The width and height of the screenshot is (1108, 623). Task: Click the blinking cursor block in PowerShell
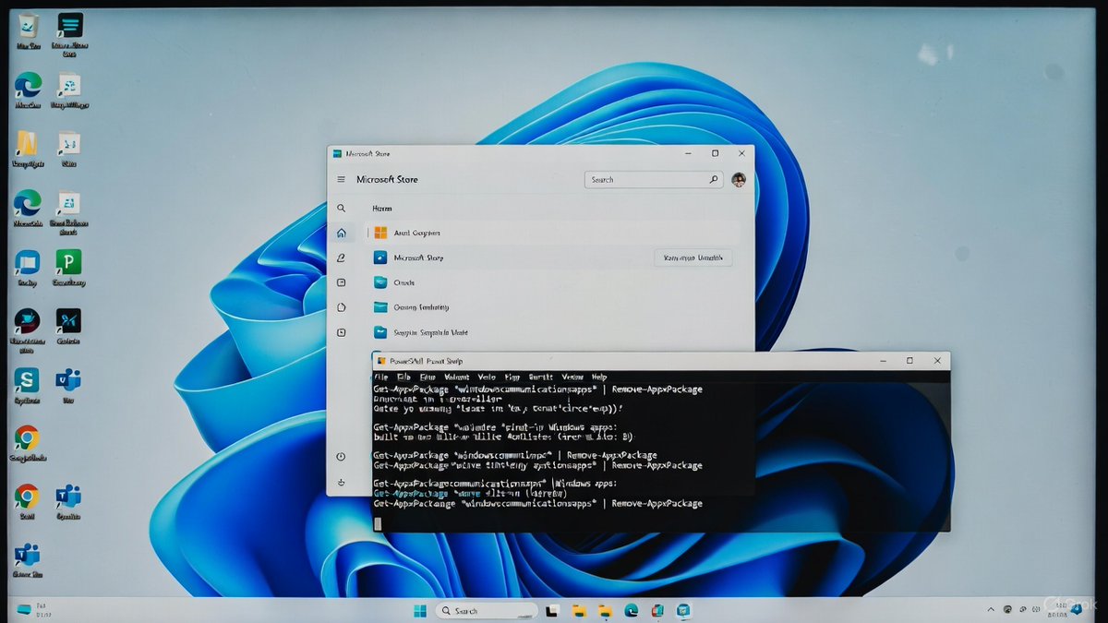377,523
